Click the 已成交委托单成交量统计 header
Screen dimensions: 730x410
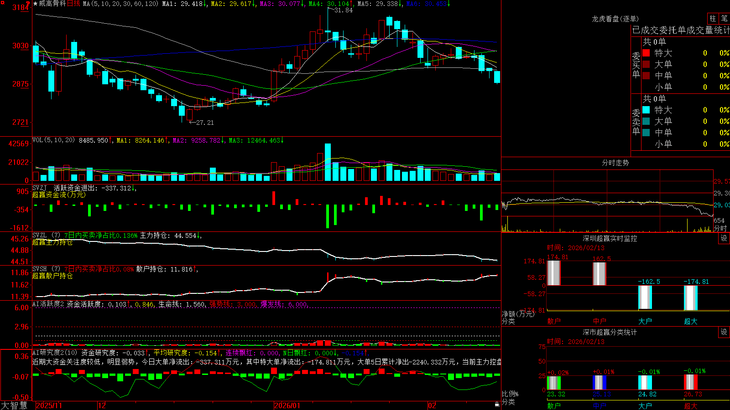681,31
